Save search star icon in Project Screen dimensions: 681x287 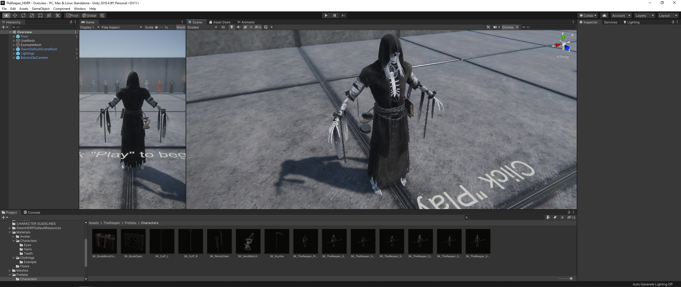(x=562, y=217)
